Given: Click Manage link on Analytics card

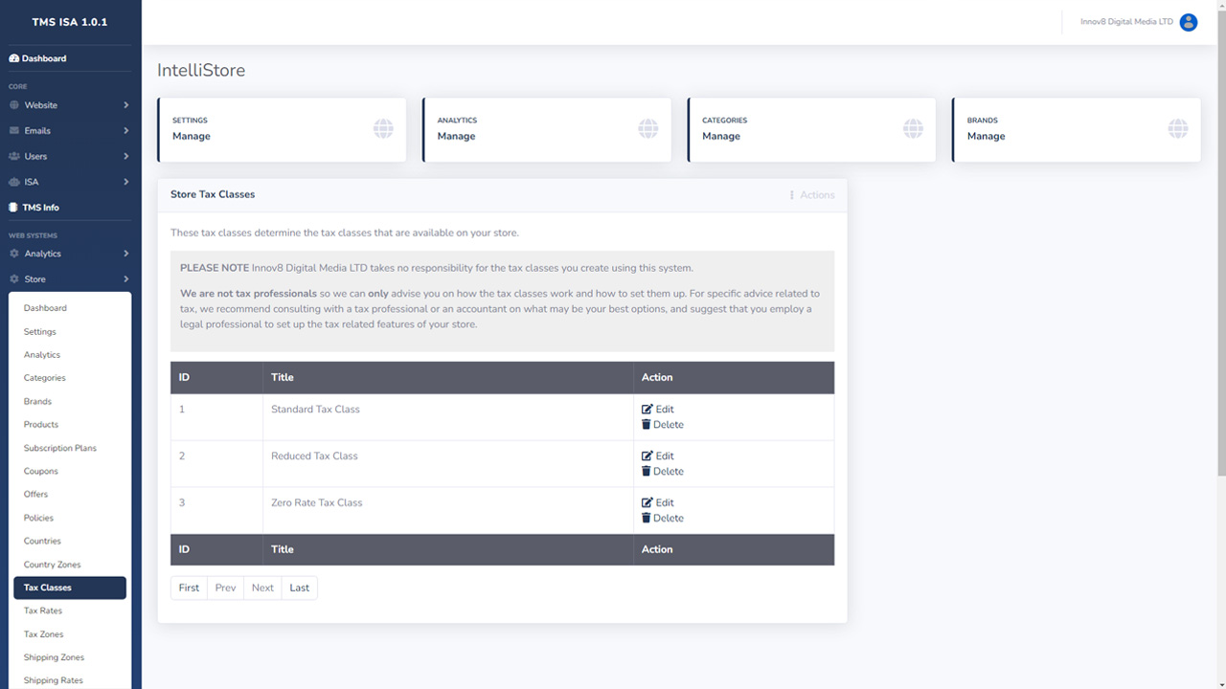Looking at the screenshot, I should (456, 136).
